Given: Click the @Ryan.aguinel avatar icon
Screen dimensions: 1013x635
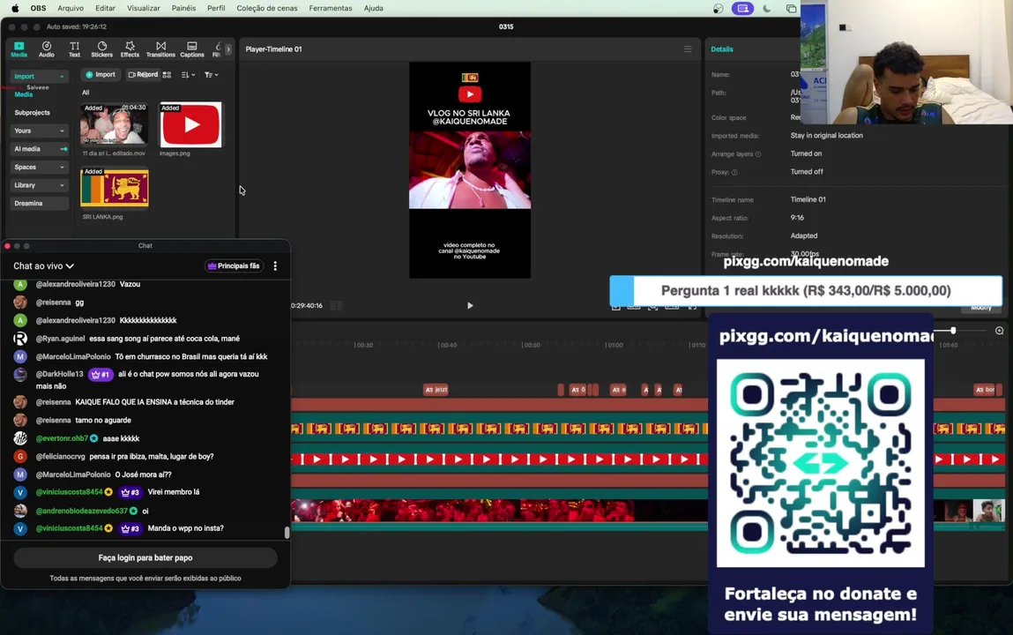Looking at the screenshot, I should click(20, 339).
